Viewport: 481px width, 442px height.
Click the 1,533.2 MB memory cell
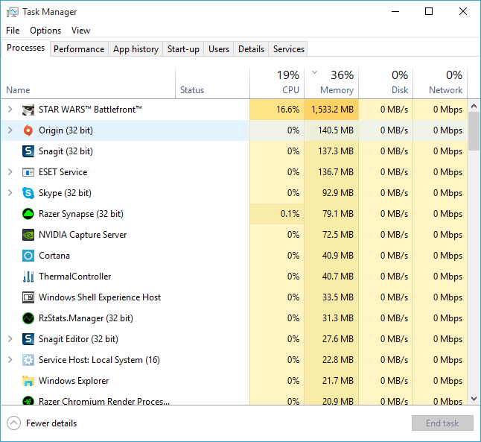[331, 110]
